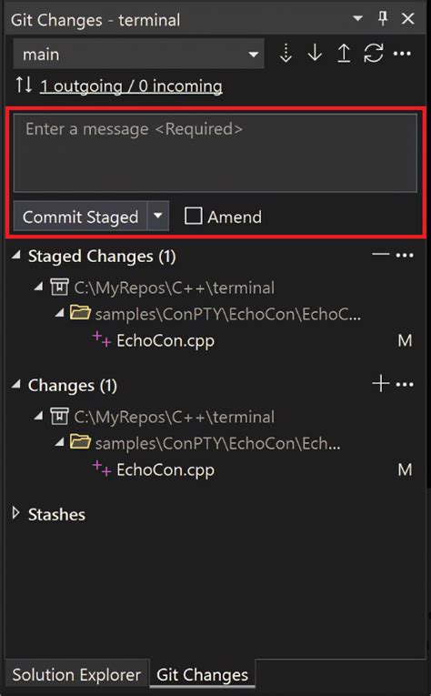Screen dimensions: 431x696
Task: Expand the Stashes section
Action: pyautogui.click(x=16, y=513)
